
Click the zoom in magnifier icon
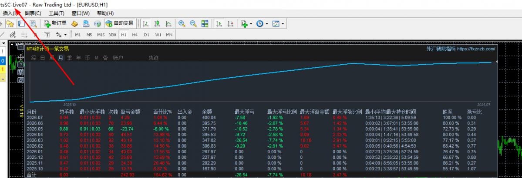(x=182, y=23)
